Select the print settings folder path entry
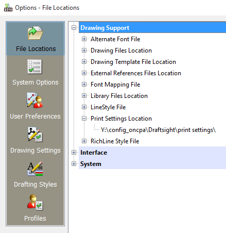 [158, 130]
